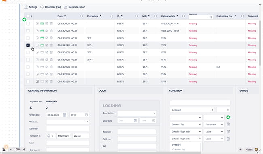Open the Damaged condition dropdown

coord(192,110)
